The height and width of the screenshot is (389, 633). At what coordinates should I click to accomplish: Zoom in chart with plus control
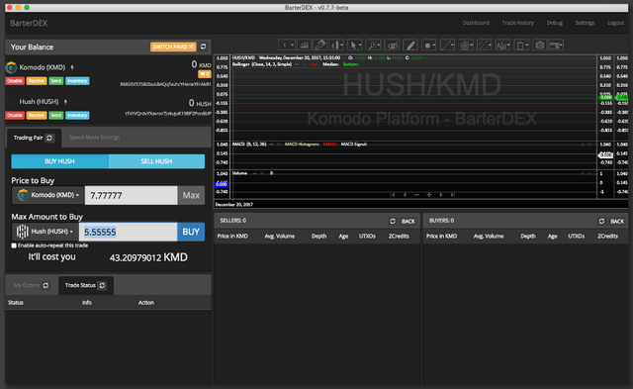click(428, 195)
